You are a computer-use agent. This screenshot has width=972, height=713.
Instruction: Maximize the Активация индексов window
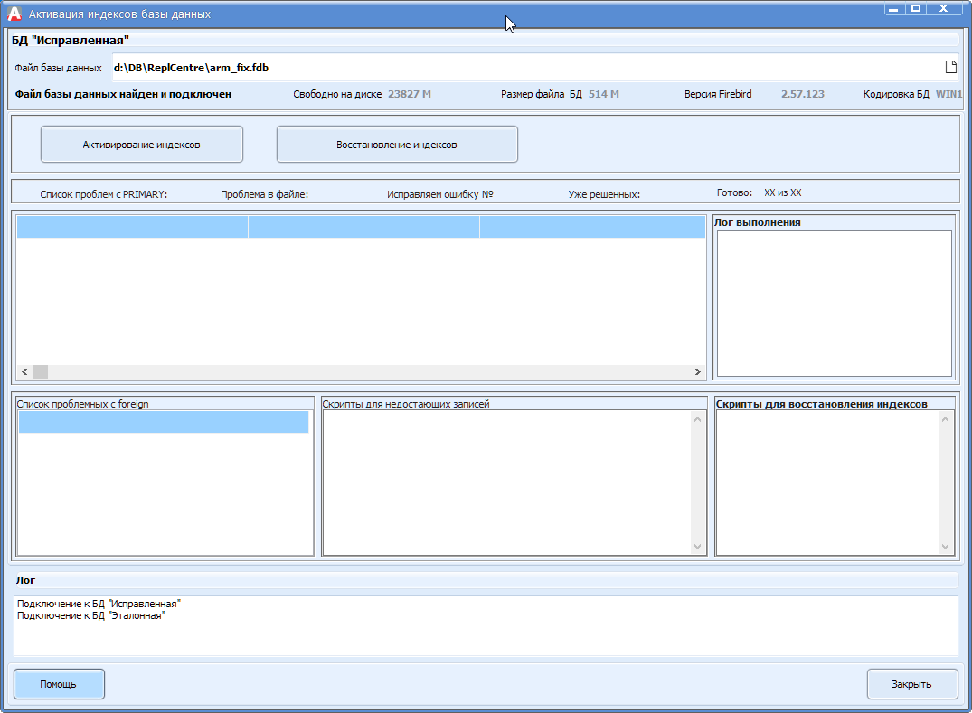coord(916,9)
